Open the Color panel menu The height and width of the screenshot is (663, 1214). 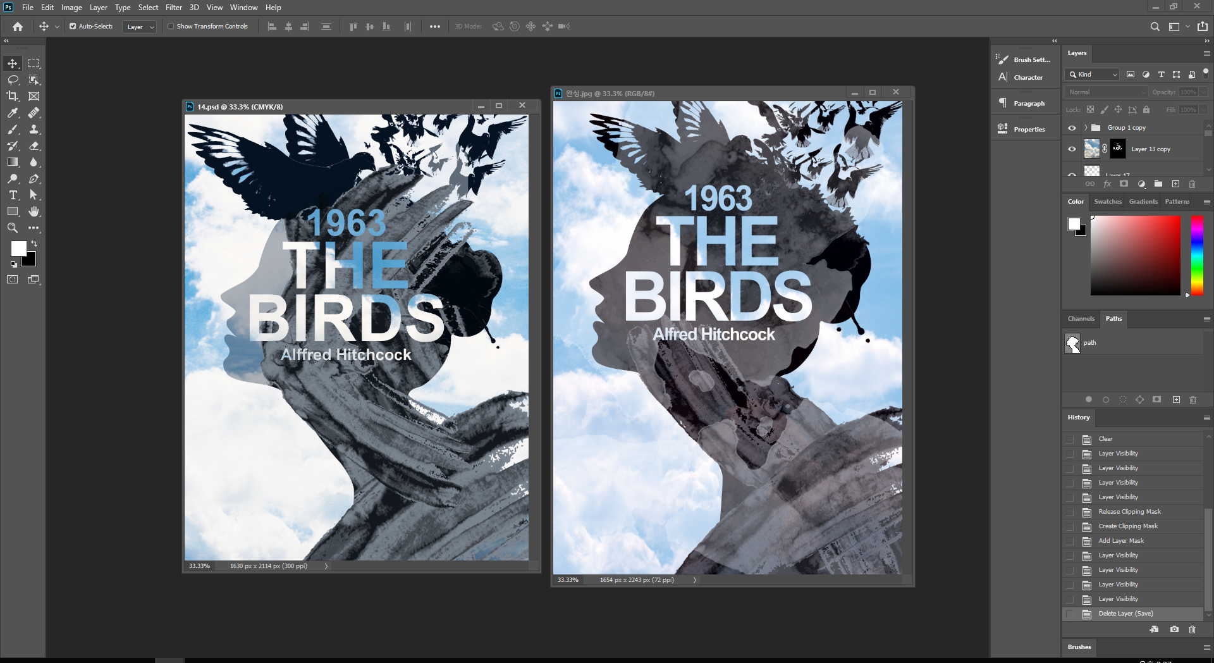pos(1206,202)
